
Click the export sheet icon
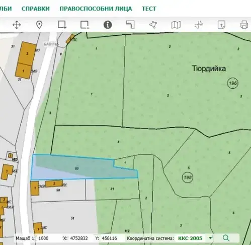point(221,25)
